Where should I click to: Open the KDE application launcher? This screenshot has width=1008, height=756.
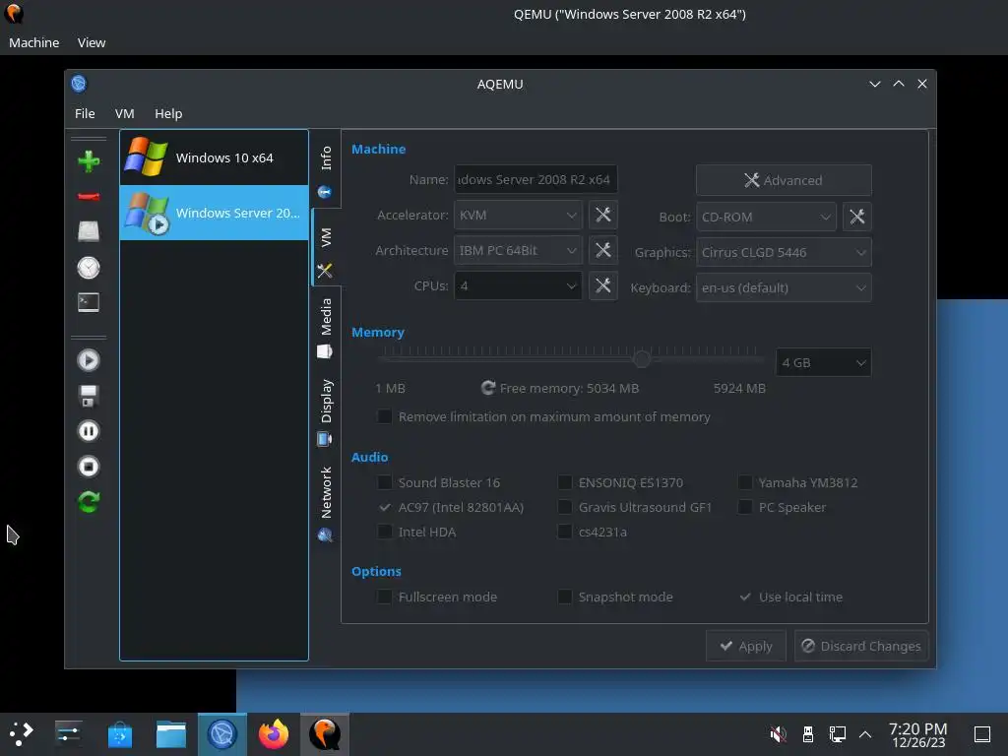22,733
